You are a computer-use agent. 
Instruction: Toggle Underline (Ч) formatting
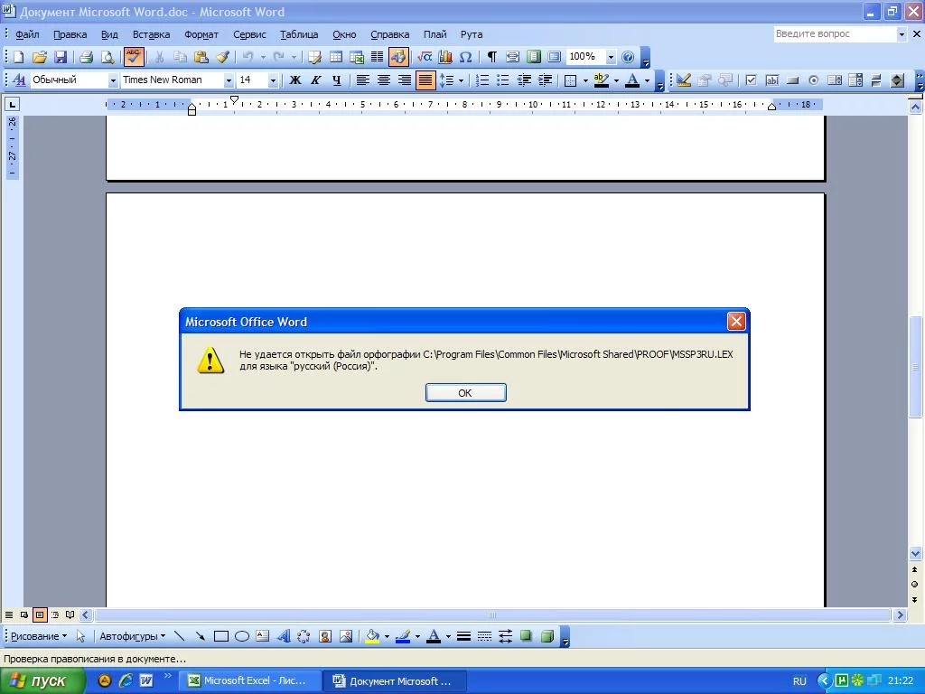336,80
